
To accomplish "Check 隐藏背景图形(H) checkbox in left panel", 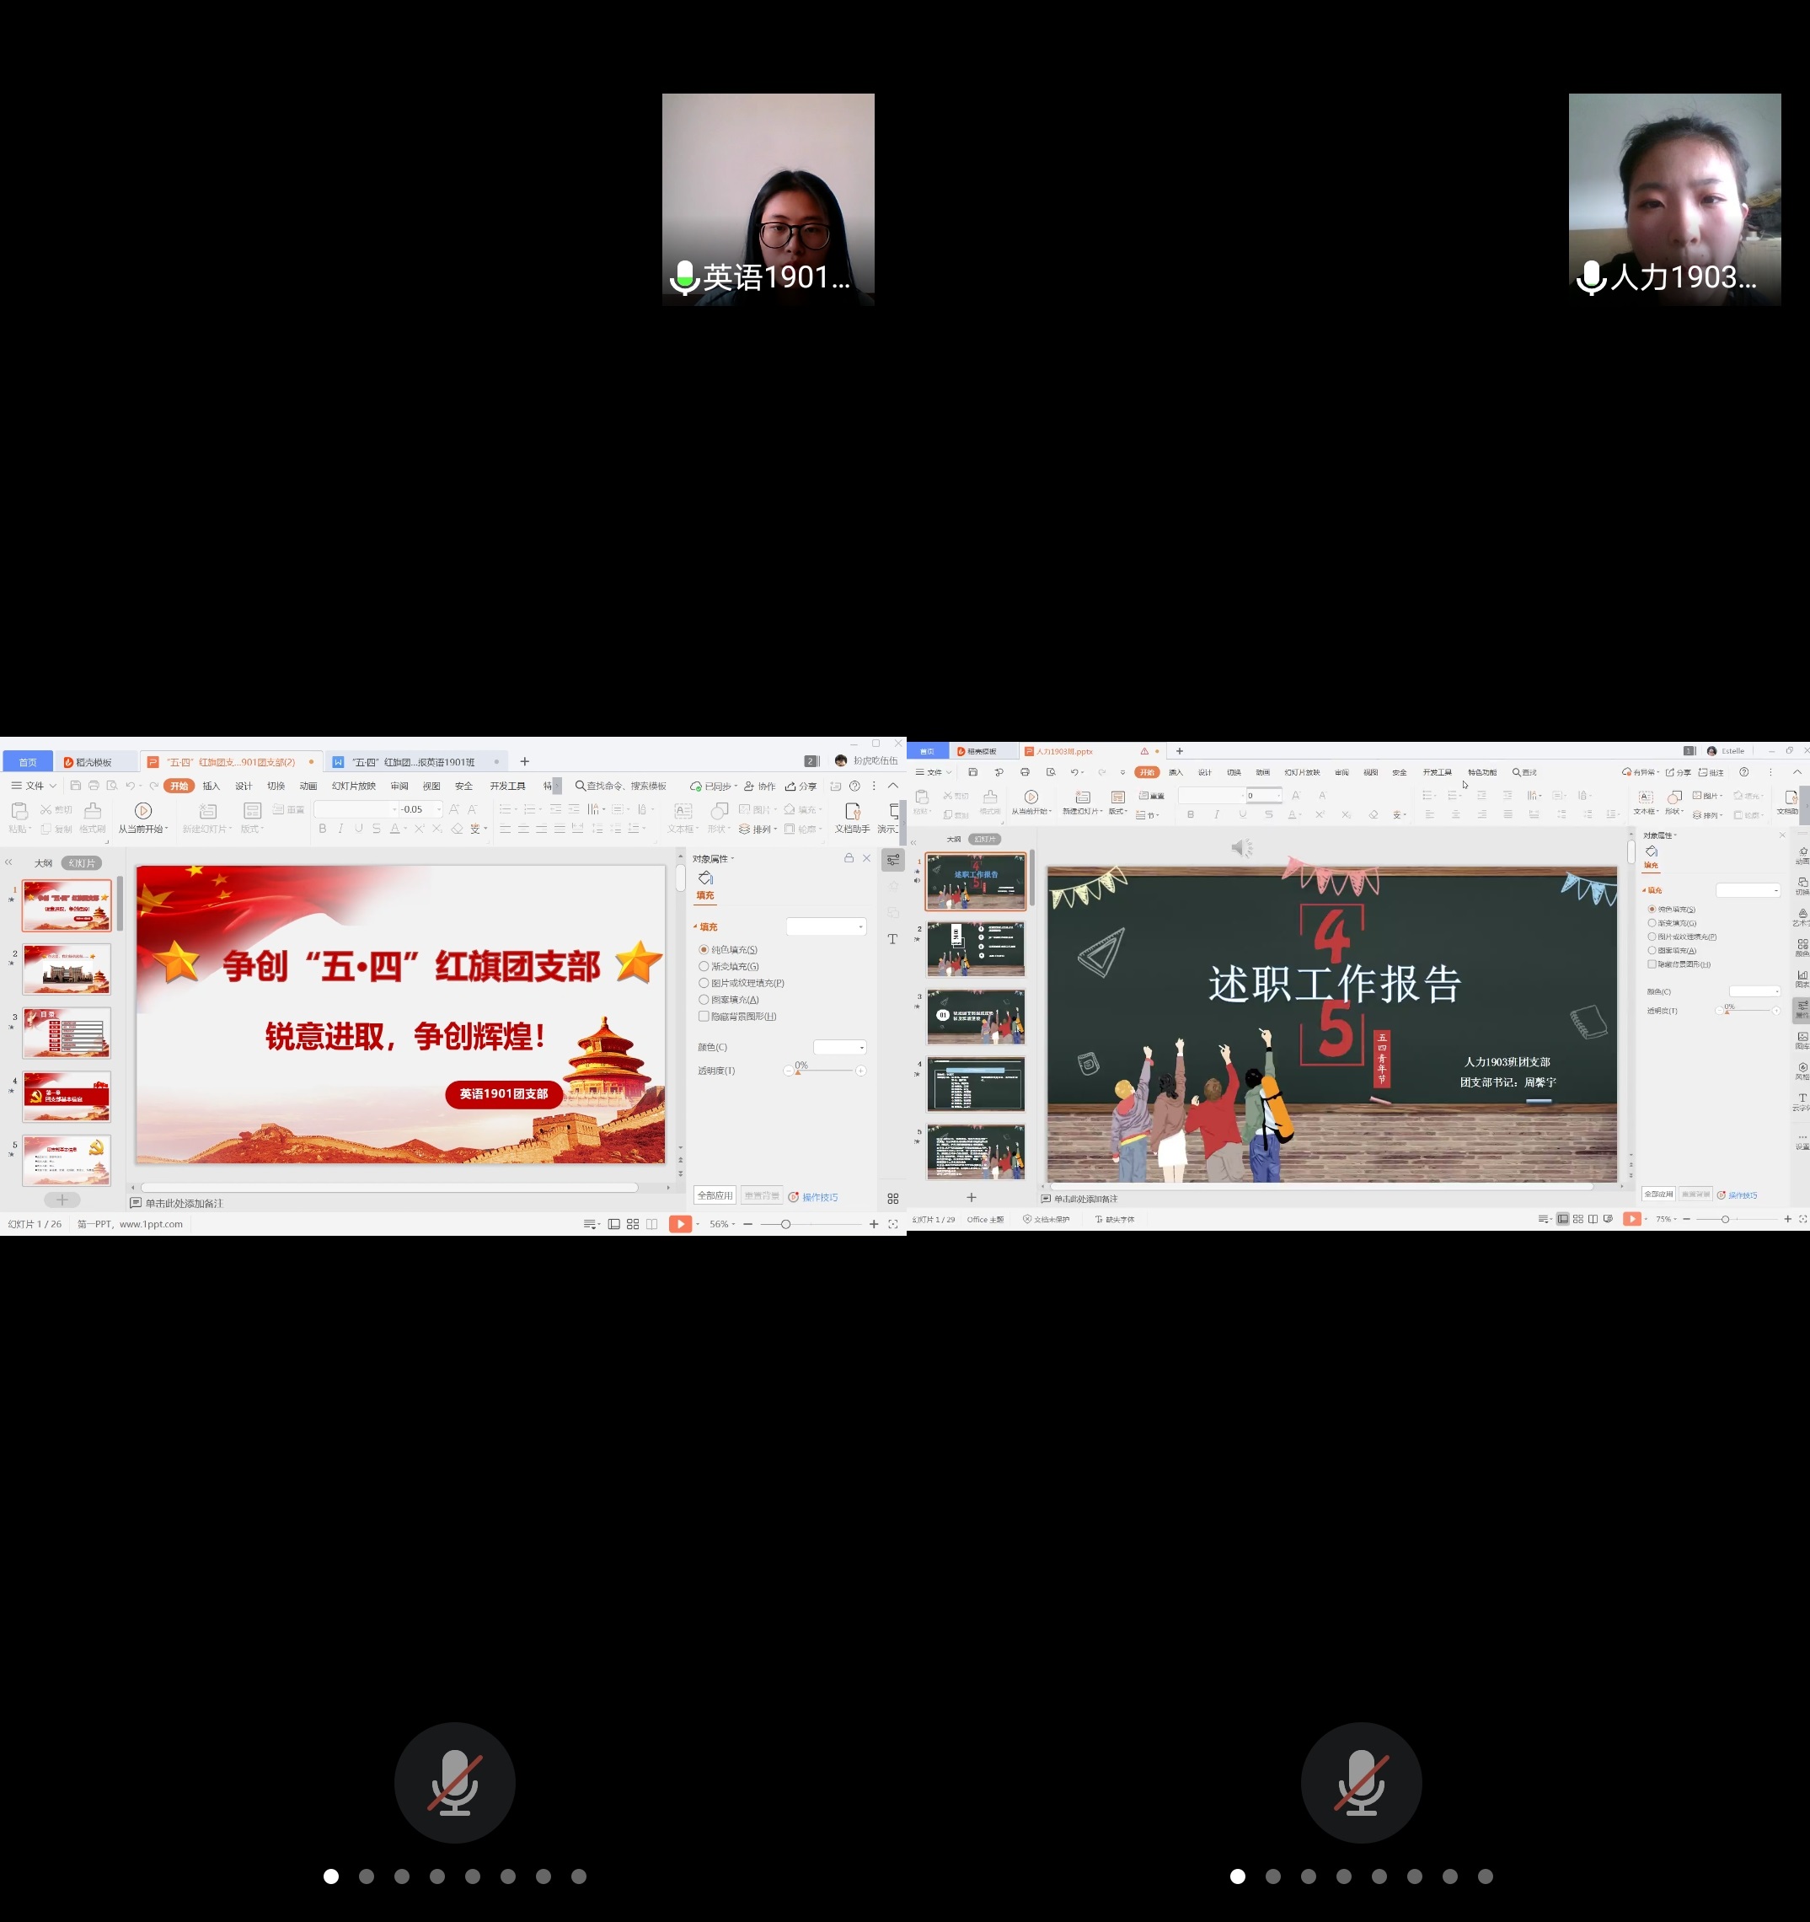I will pos(704,1016).
